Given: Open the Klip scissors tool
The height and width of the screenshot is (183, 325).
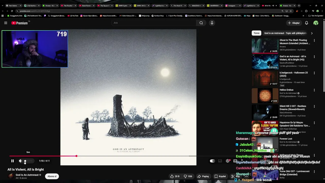Looking at the screenshot, I should [x=236, y=176].
